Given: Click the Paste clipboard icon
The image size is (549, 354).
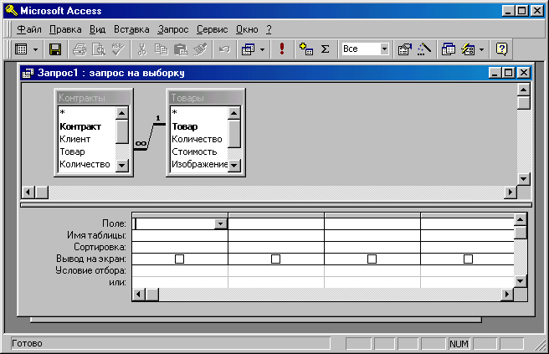Looking at the screenshot, I should point(180,49).
